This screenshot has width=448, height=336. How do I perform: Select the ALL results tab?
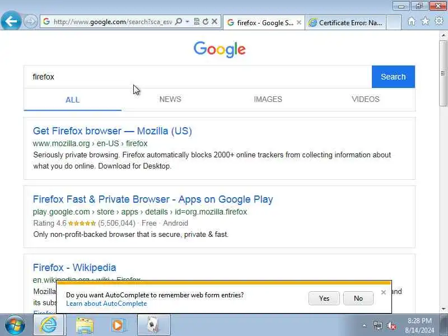73,100
